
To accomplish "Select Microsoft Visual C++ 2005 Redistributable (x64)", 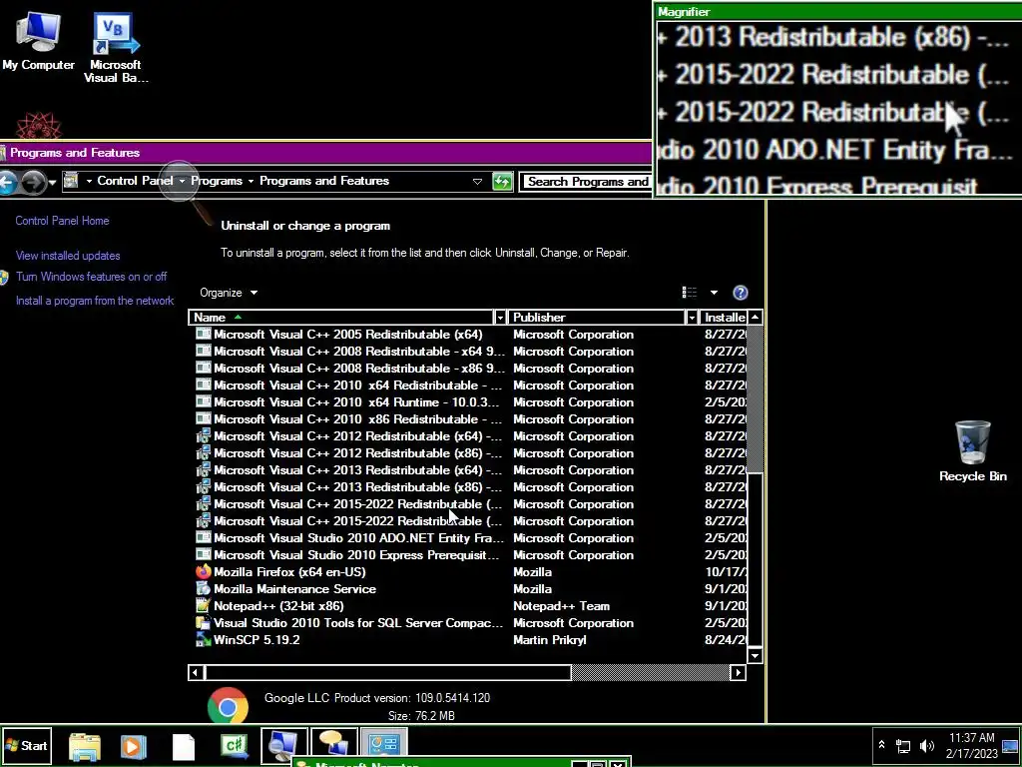I will [x=471, y=335].
